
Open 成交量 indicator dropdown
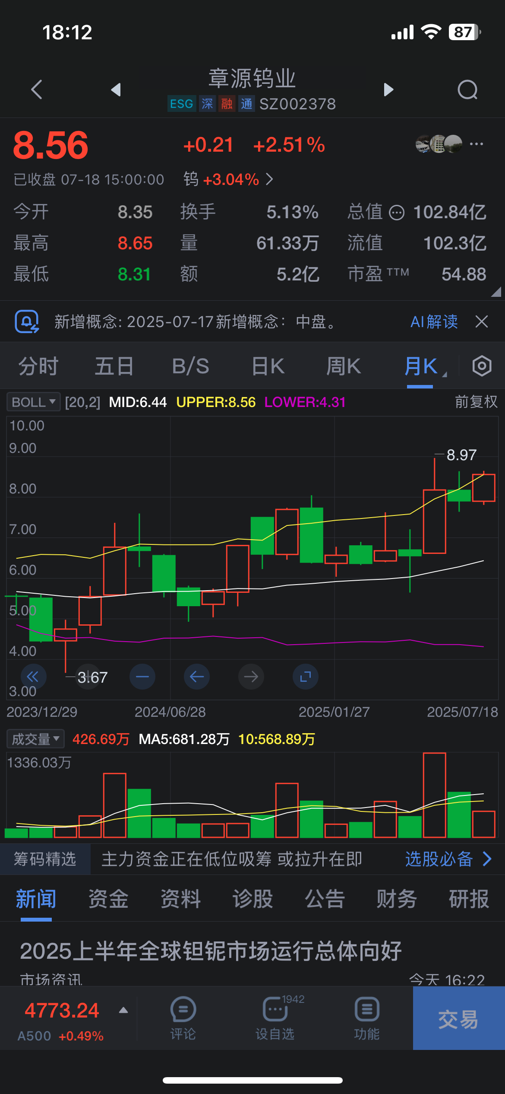pos(35,739)
